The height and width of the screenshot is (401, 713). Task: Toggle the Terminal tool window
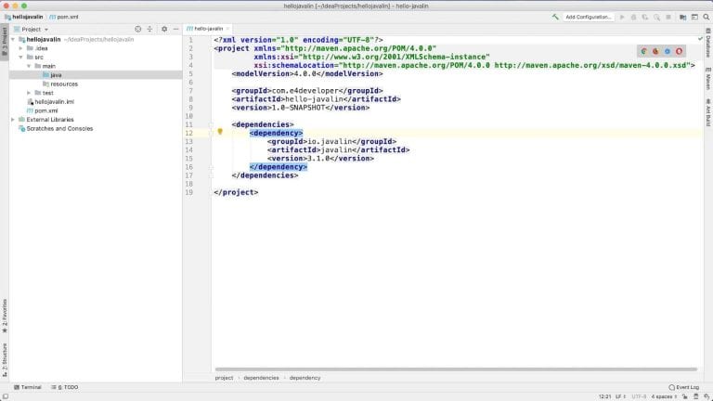tap(27, 387)
